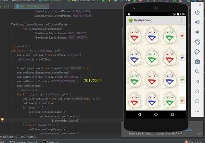Click the '// create cells' comment line
Image resolution: width=205 pixels, height=143 pixels.
[x=28, y=90]
